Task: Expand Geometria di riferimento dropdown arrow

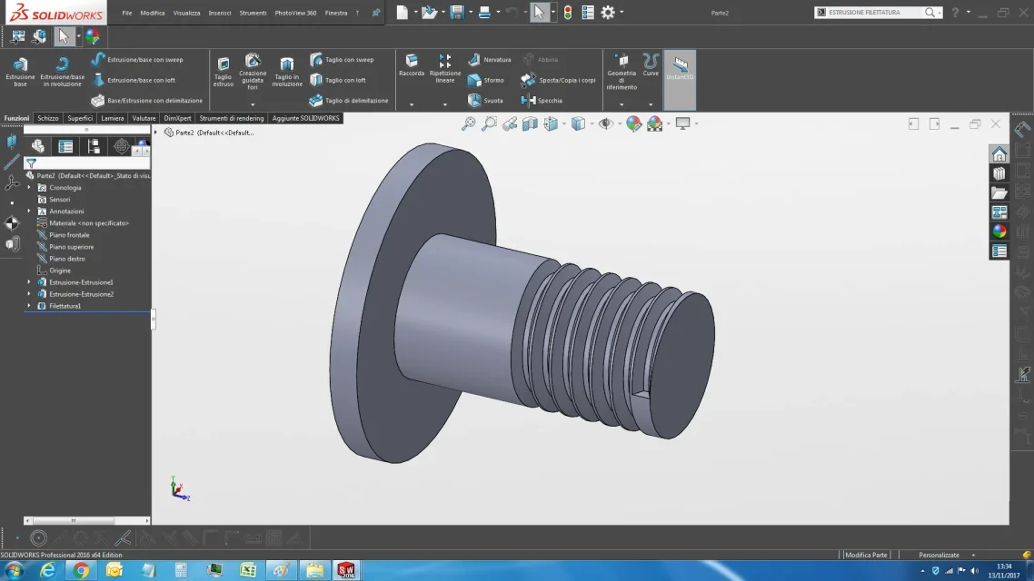Action: (621, 104)
